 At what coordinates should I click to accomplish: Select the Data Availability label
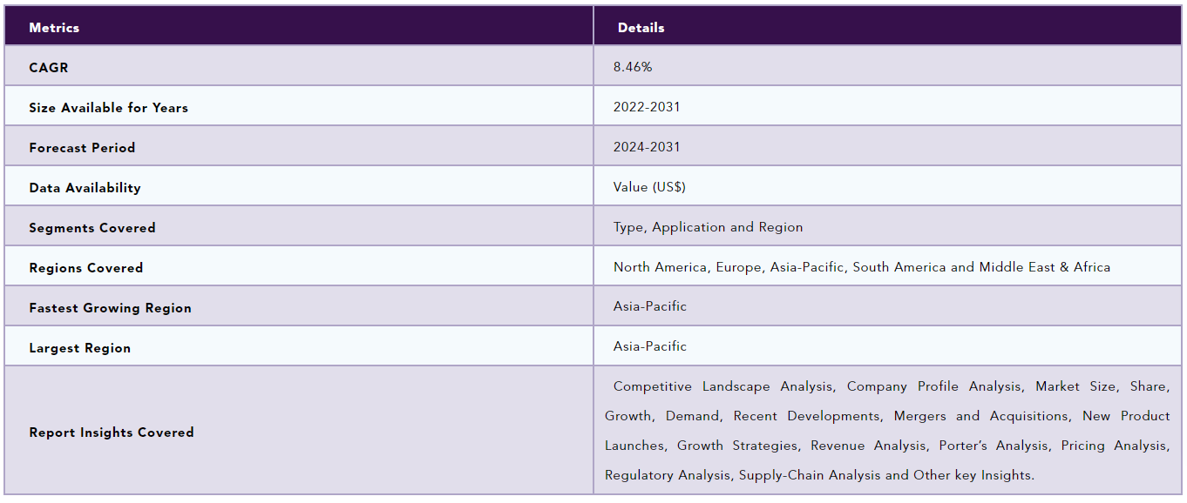coord(85,188)
